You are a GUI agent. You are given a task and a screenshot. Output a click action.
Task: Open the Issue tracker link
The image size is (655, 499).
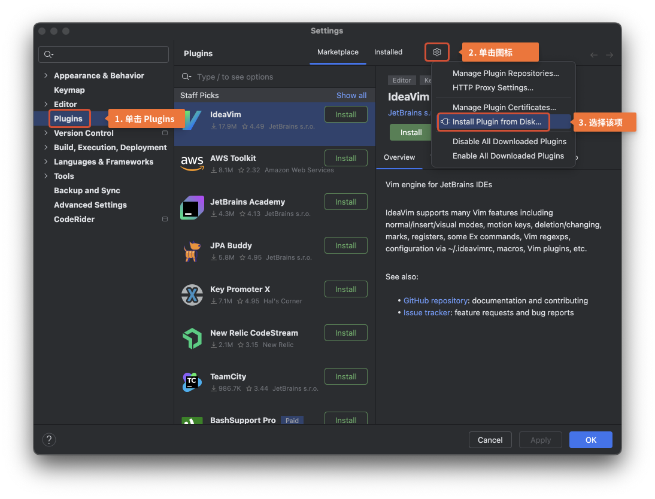pos(426,313)
